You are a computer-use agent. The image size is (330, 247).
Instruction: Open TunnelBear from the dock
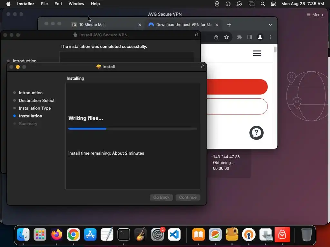(232, 234)
